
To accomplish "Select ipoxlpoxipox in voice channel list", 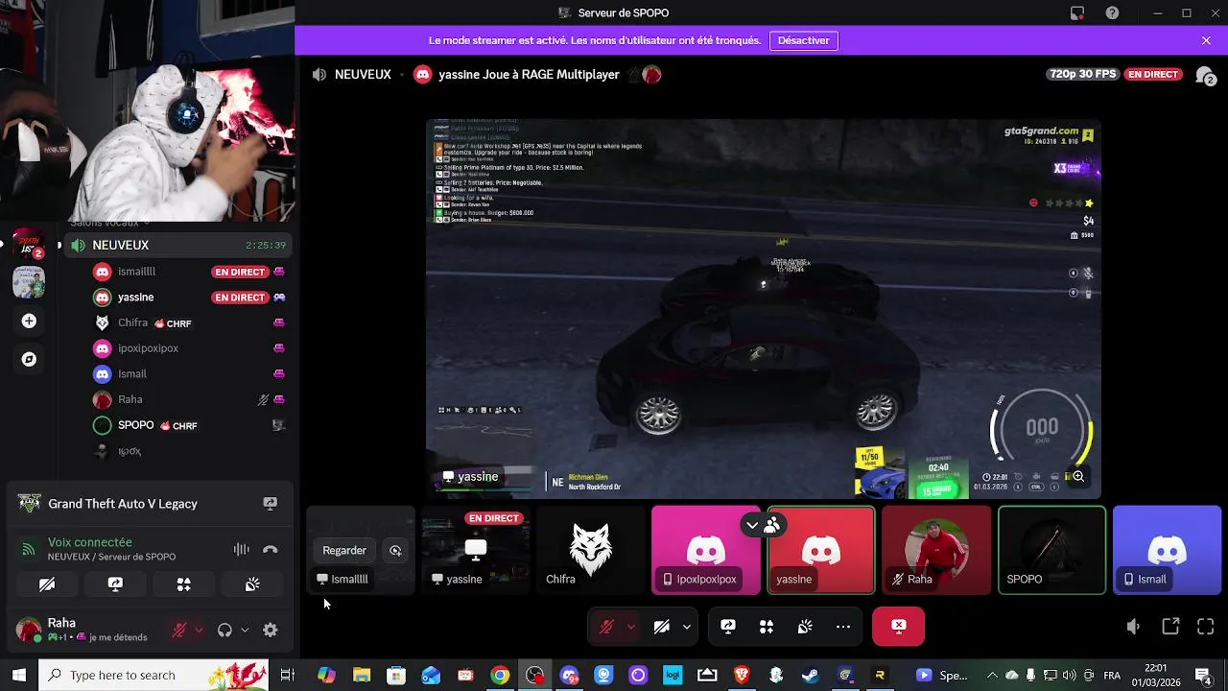I will [190, 348].
